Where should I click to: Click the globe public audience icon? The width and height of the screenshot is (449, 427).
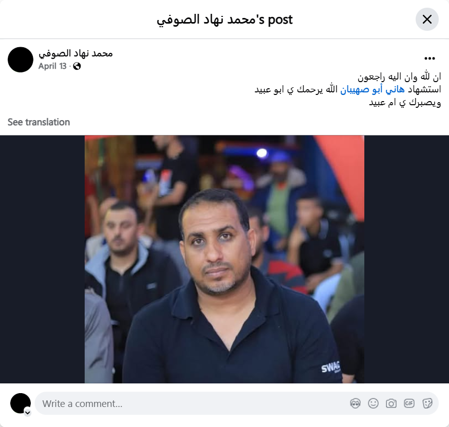pos(77,66)
